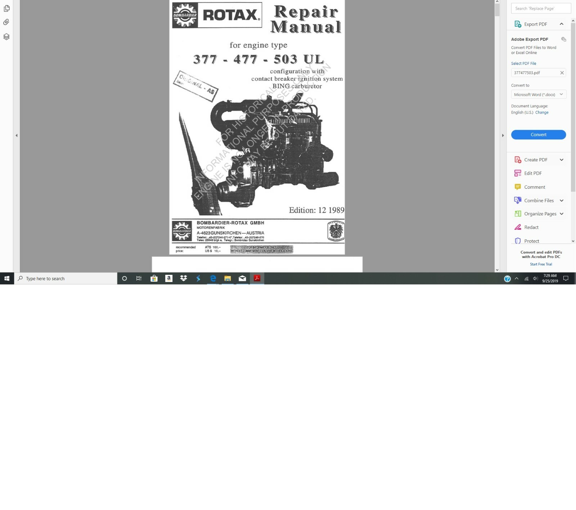
Task: Click the Convert button
Action: coord(538,134)
